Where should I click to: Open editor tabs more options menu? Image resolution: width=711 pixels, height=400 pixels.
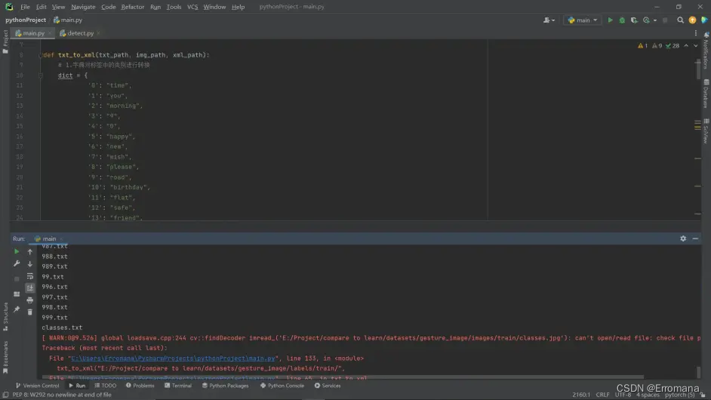click(x=696, y=33)
